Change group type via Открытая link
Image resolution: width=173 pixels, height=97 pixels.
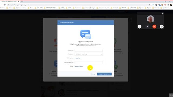pos(77,58)
